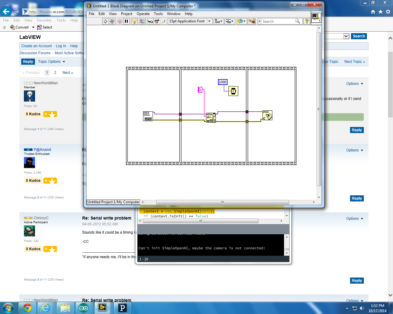Click Select in browser toolbar
The image size is (393, 314).
[x=45, y=27]
